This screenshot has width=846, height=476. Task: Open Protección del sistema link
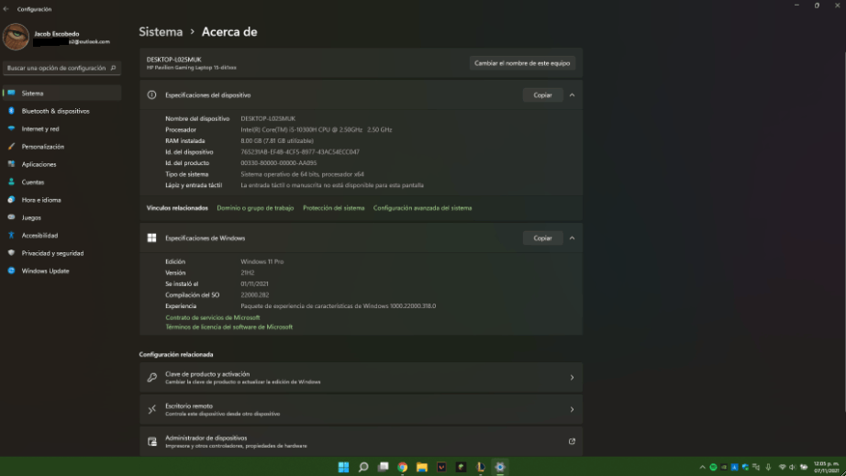(x=333, y=208)
